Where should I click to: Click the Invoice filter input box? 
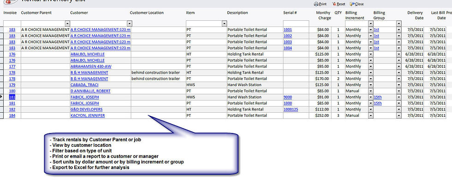12,23
